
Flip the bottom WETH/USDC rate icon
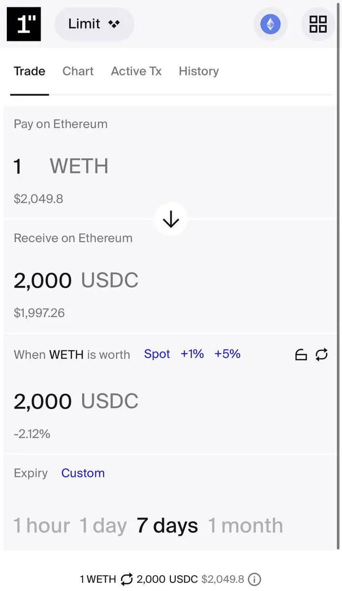126,579
